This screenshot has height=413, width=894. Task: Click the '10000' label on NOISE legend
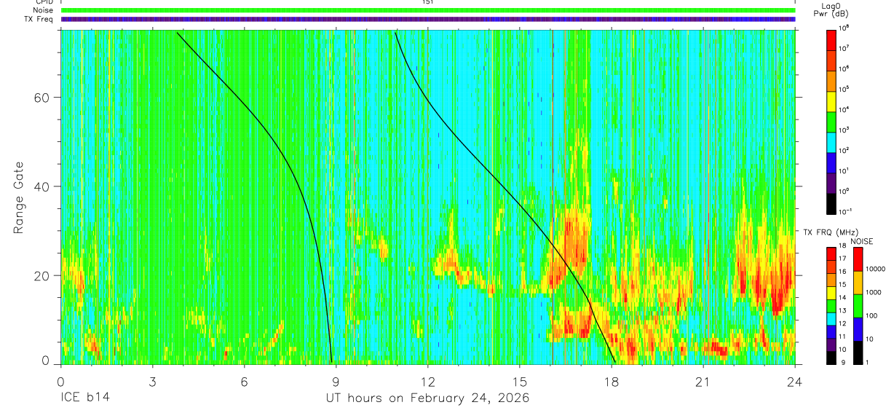(877, 269)
